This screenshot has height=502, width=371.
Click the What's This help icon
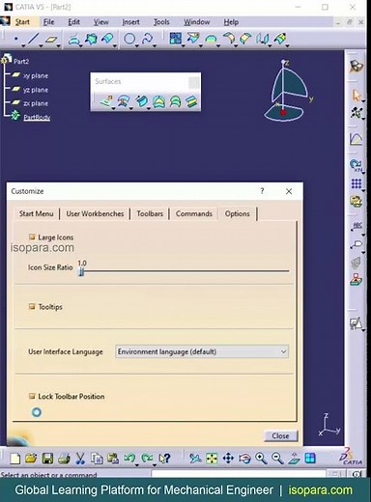click(164, 458)
